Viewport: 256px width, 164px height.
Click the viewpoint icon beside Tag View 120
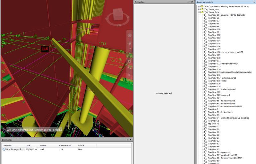tap(206, 86)
